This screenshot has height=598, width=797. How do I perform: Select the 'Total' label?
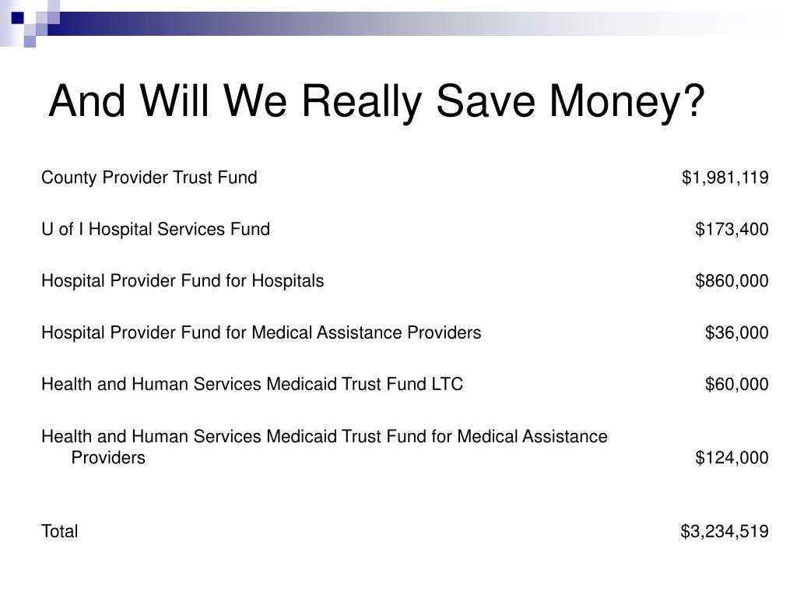coord(59,531)
